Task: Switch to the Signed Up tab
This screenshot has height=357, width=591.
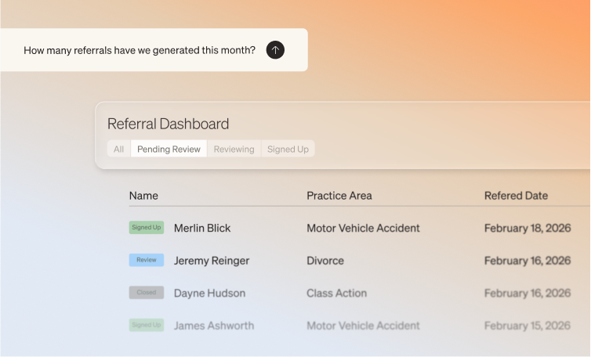Action: tap(288, 149)
